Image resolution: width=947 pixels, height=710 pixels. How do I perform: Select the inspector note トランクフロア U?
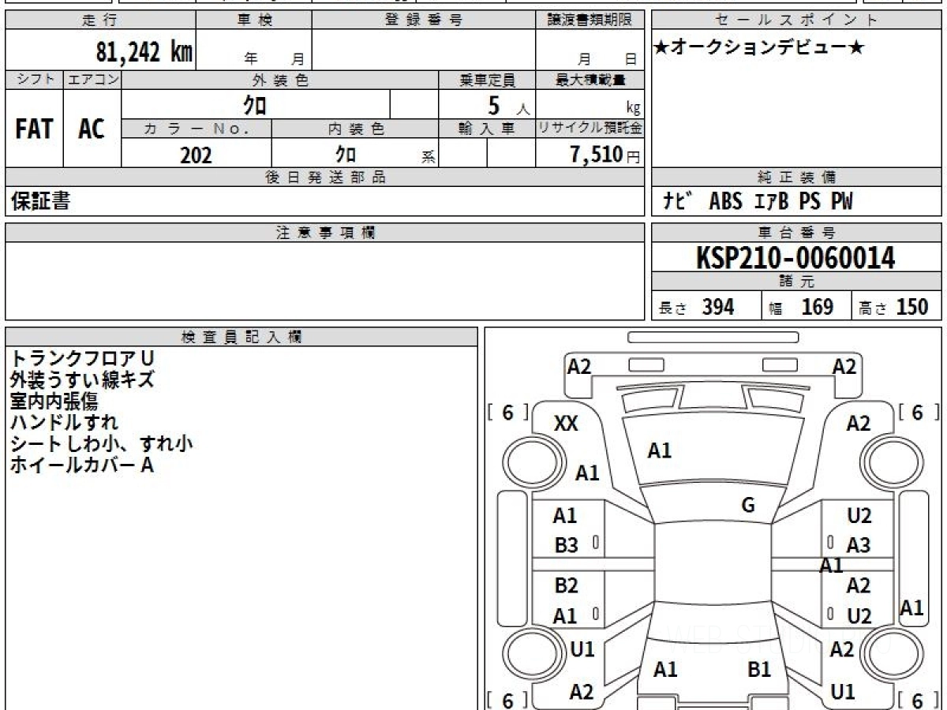[82, 358]
